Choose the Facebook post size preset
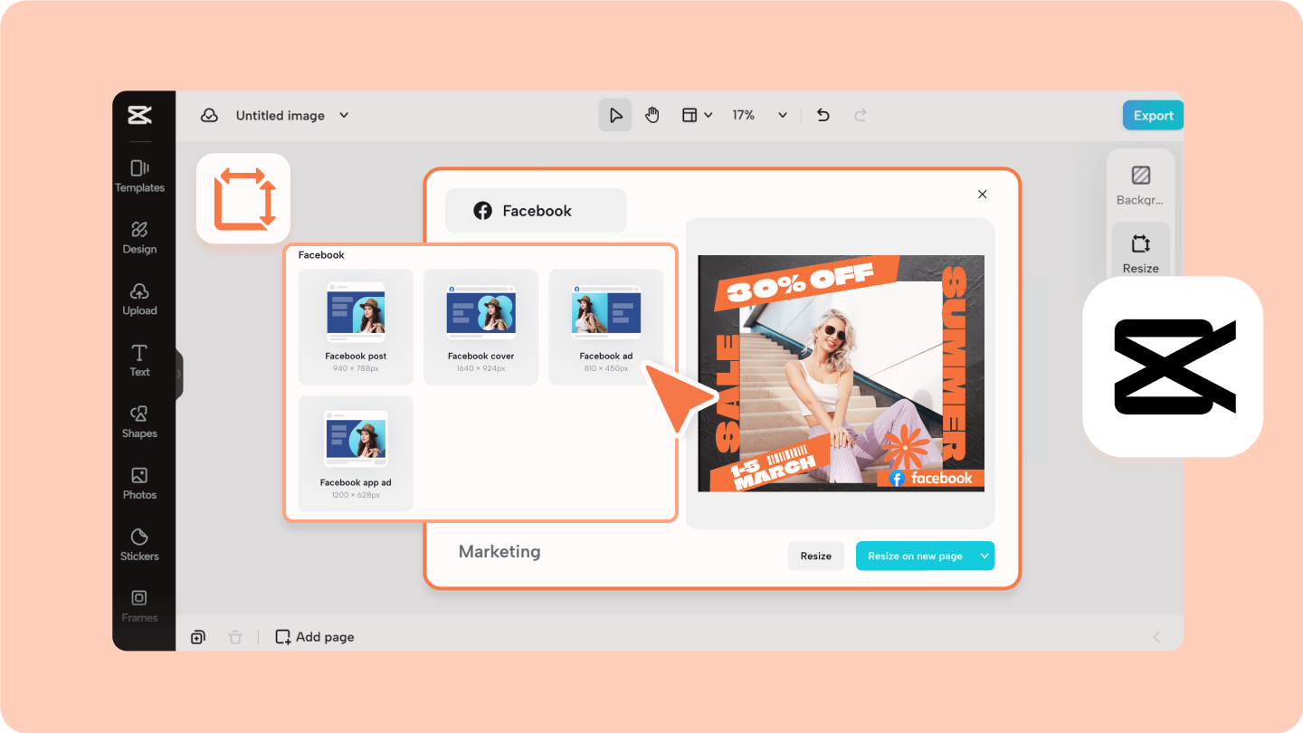This screenshot has width=1303, height=733. coord(356,327)
